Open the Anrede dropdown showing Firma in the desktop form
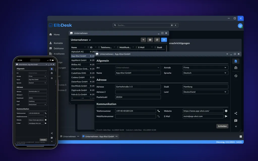This screenshot has width=258, height=161. 205,67
